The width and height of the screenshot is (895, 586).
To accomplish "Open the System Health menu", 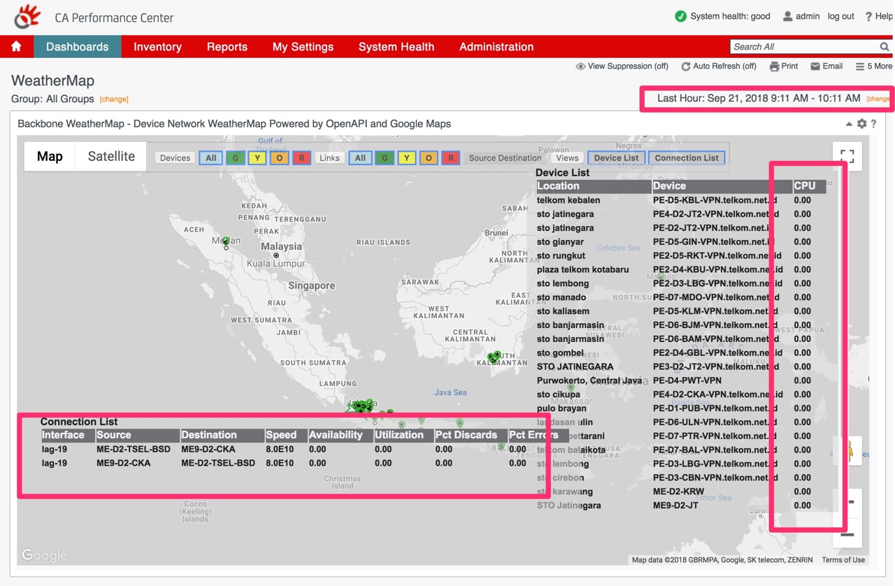I will (396, 47).
